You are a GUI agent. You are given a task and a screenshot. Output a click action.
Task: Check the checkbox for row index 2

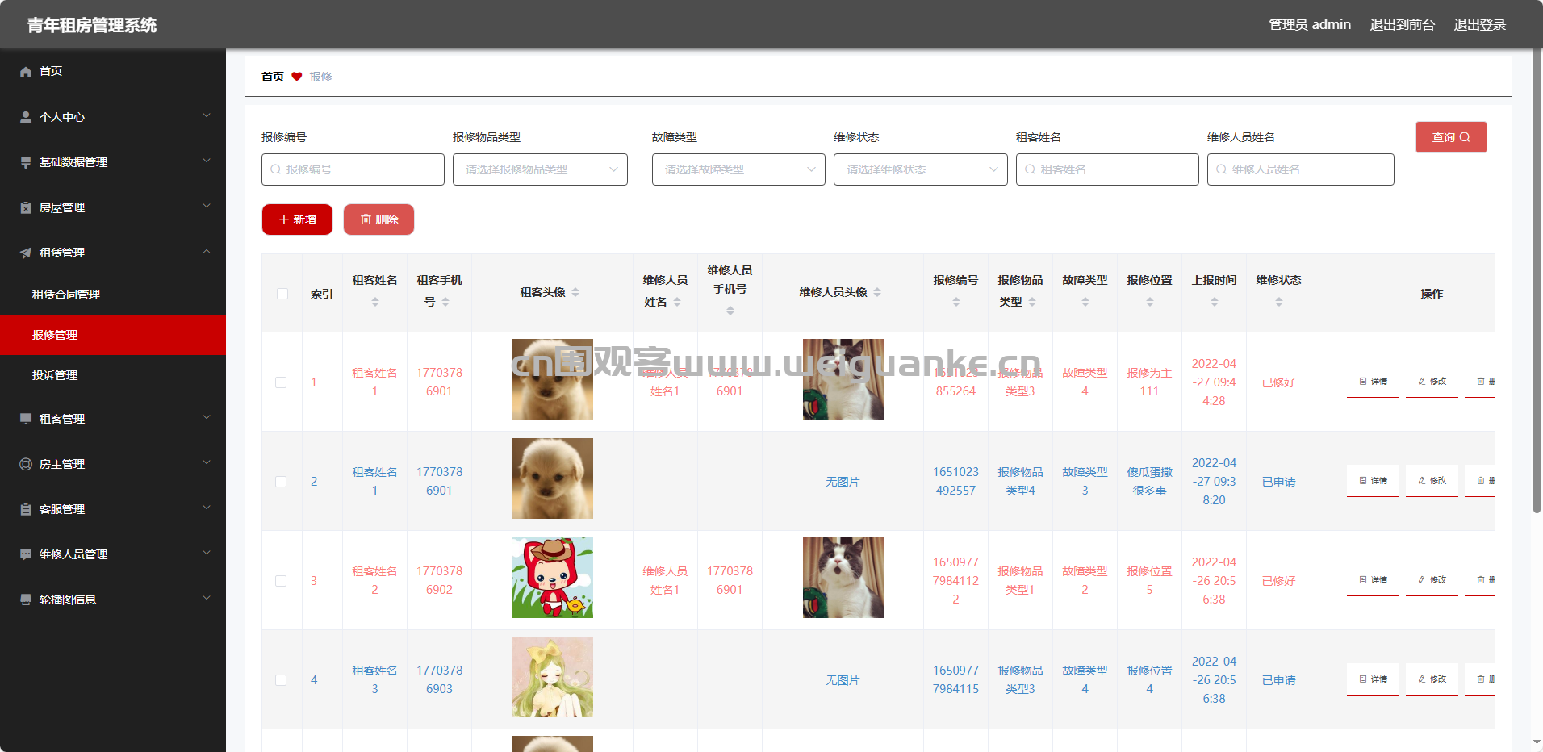coord(281,482)
